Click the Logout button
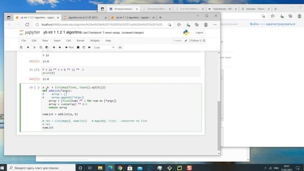The width and height of the screenshot is (304, 171). (199, 33)
